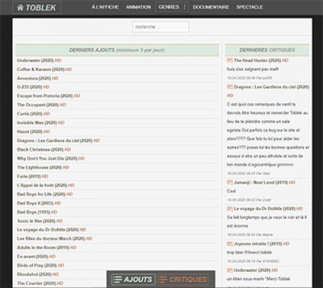This screenshot has width=323, height=288.
Task: Click comment icon beside Jumanji : Next Level
Action: pos(229,182)
